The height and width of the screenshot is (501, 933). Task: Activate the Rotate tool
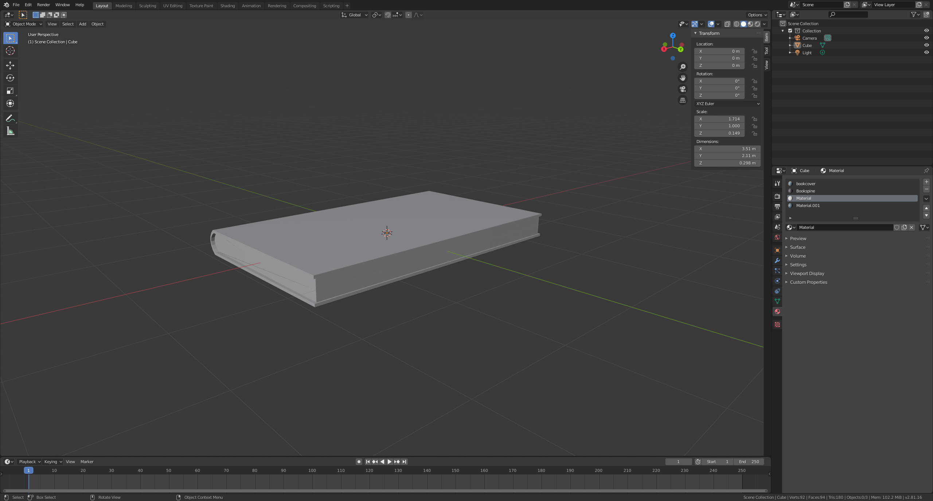tap(10, 78)
